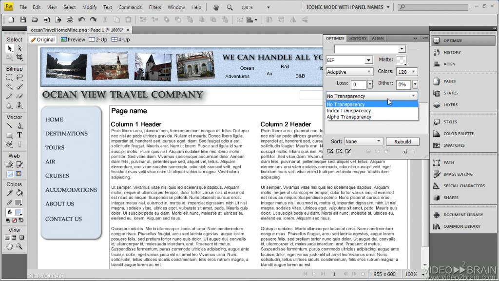
Task: Open the Layers panel icon
Action: click(x=450, y=104)
